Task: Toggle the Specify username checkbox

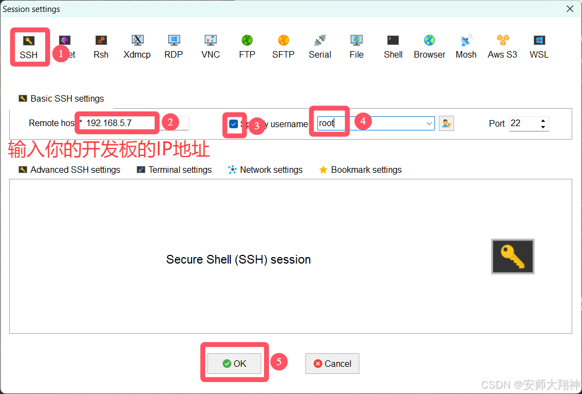Action: coord(234,124)
